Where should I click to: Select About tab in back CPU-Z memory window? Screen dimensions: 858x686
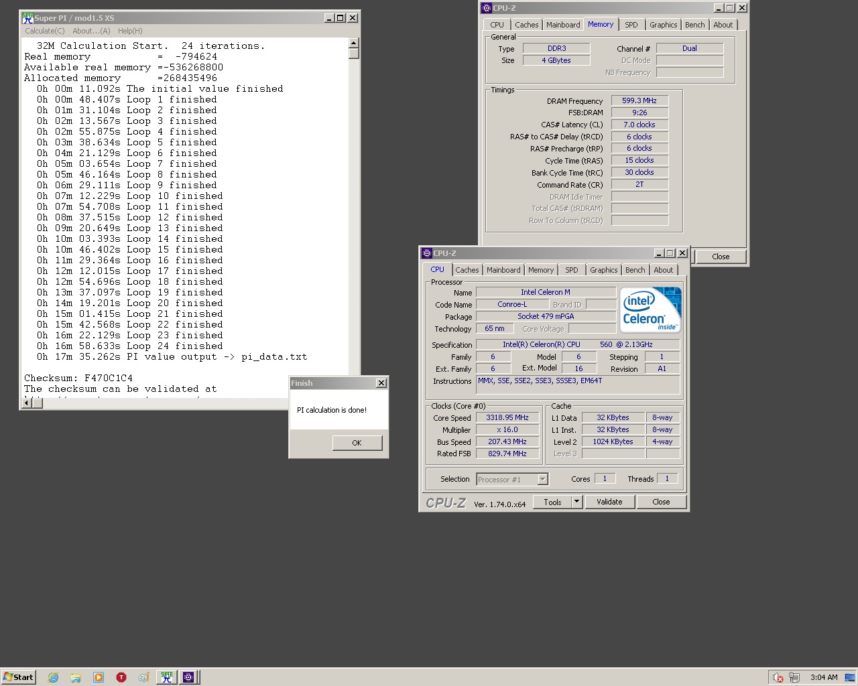723,25
